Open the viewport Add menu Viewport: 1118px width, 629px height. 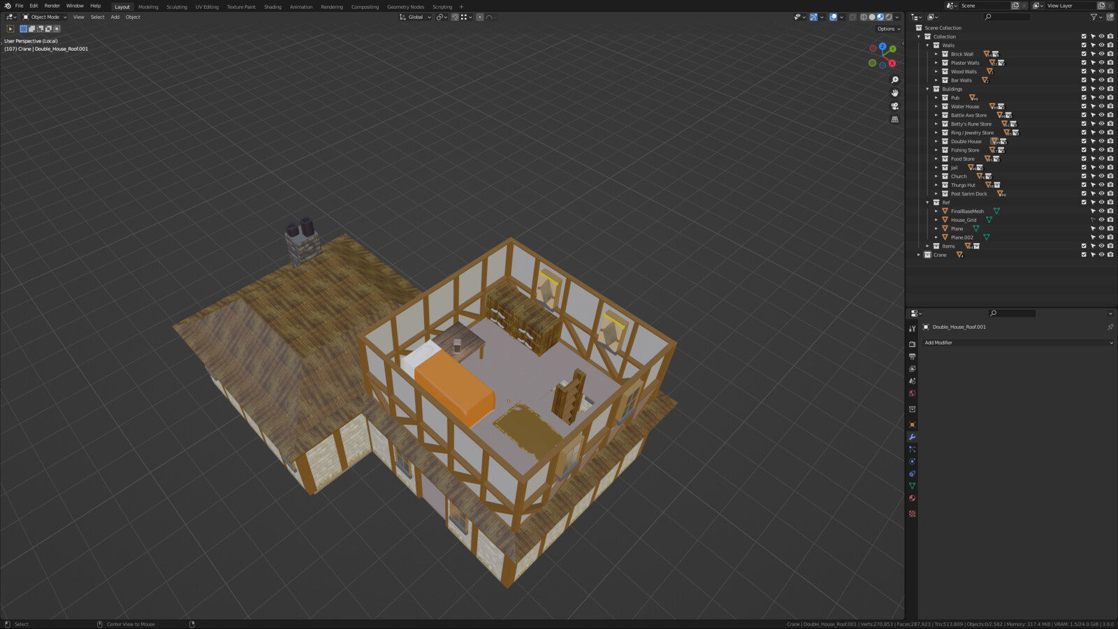click(115, 17)
